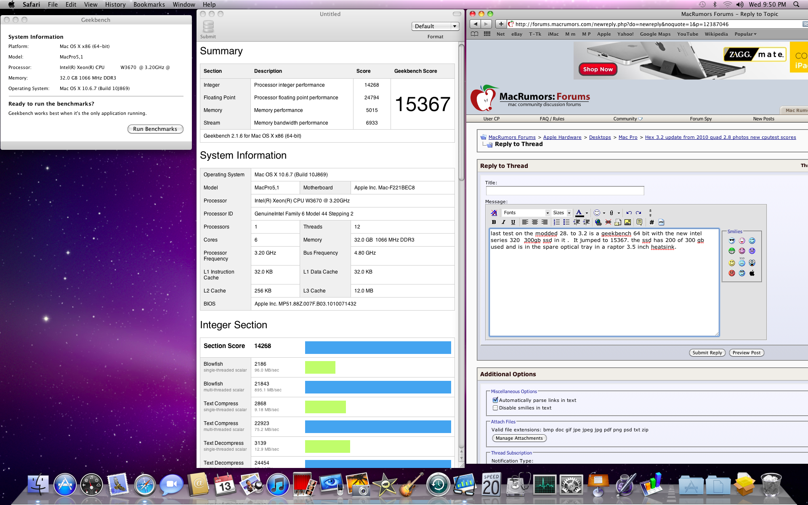808x505 pixels.
Task: Click the Remove Text Formatting icon
Action: point(494,213)
